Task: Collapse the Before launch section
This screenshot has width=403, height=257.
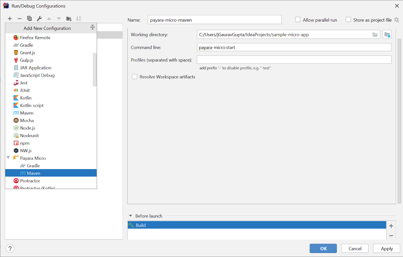Action: click(x=130, y=216)
